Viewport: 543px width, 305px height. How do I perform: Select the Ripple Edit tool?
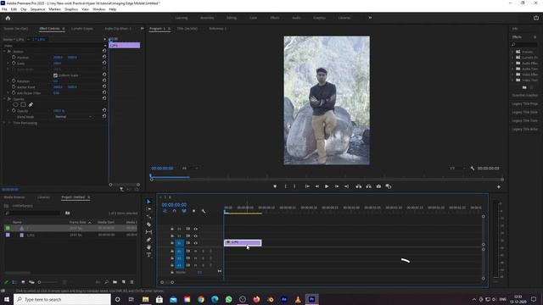(x=149, y=217)
